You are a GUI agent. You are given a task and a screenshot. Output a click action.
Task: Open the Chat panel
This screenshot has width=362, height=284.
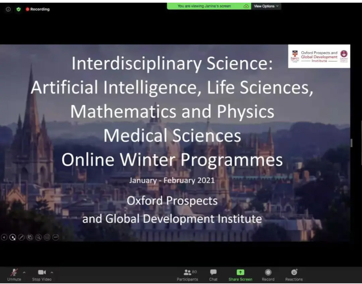213,275
